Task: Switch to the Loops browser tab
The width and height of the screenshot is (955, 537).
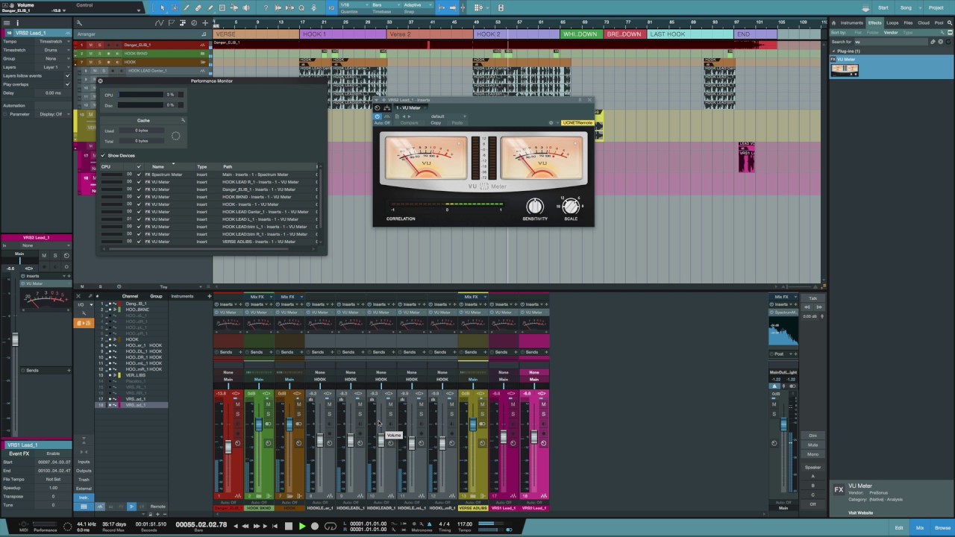Action: pyautogui.click(x=892, y=23)
